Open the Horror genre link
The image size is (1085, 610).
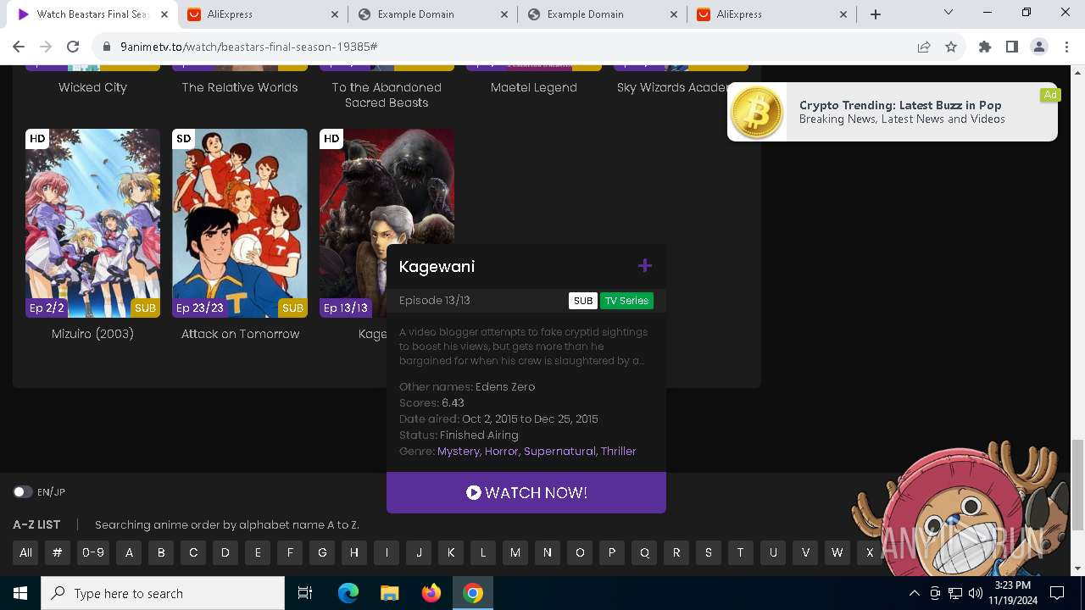[x=502, y=451]
